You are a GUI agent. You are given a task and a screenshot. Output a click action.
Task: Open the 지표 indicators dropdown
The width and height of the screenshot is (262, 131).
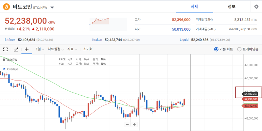point(72,49)
